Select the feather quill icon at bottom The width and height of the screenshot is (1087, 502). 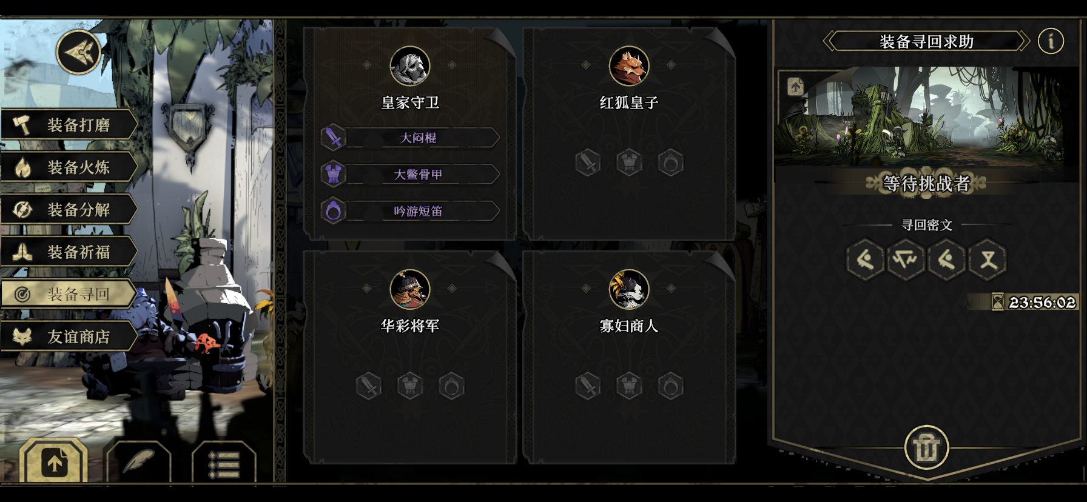pyautogui.click(x=139, y=462)
